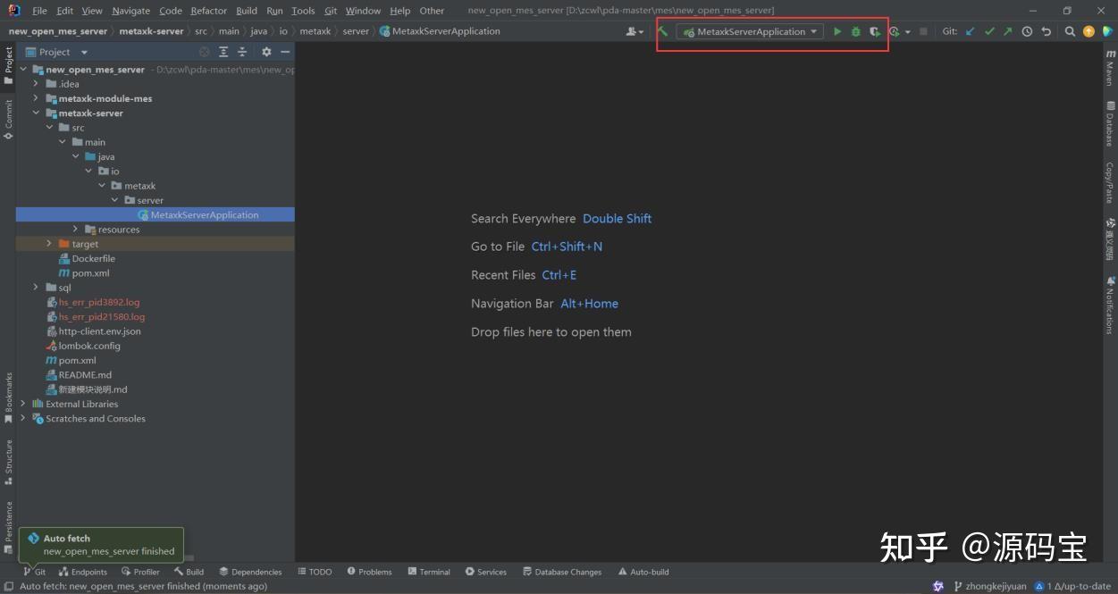Open the Refactor menu
Image resolution: width=1118 pixels, height=594 pixels.
[208, 11]
